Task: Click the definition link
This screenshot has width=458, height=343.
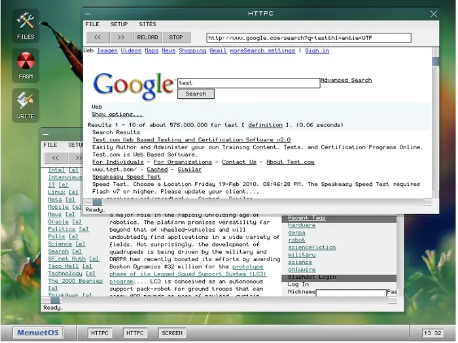Action: click(265, 125)
